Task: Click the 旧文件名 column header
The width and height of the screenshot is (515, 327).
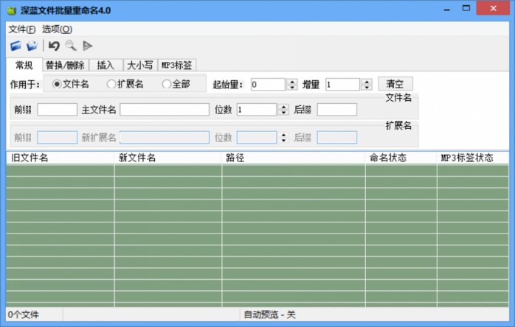Action: 60,158
